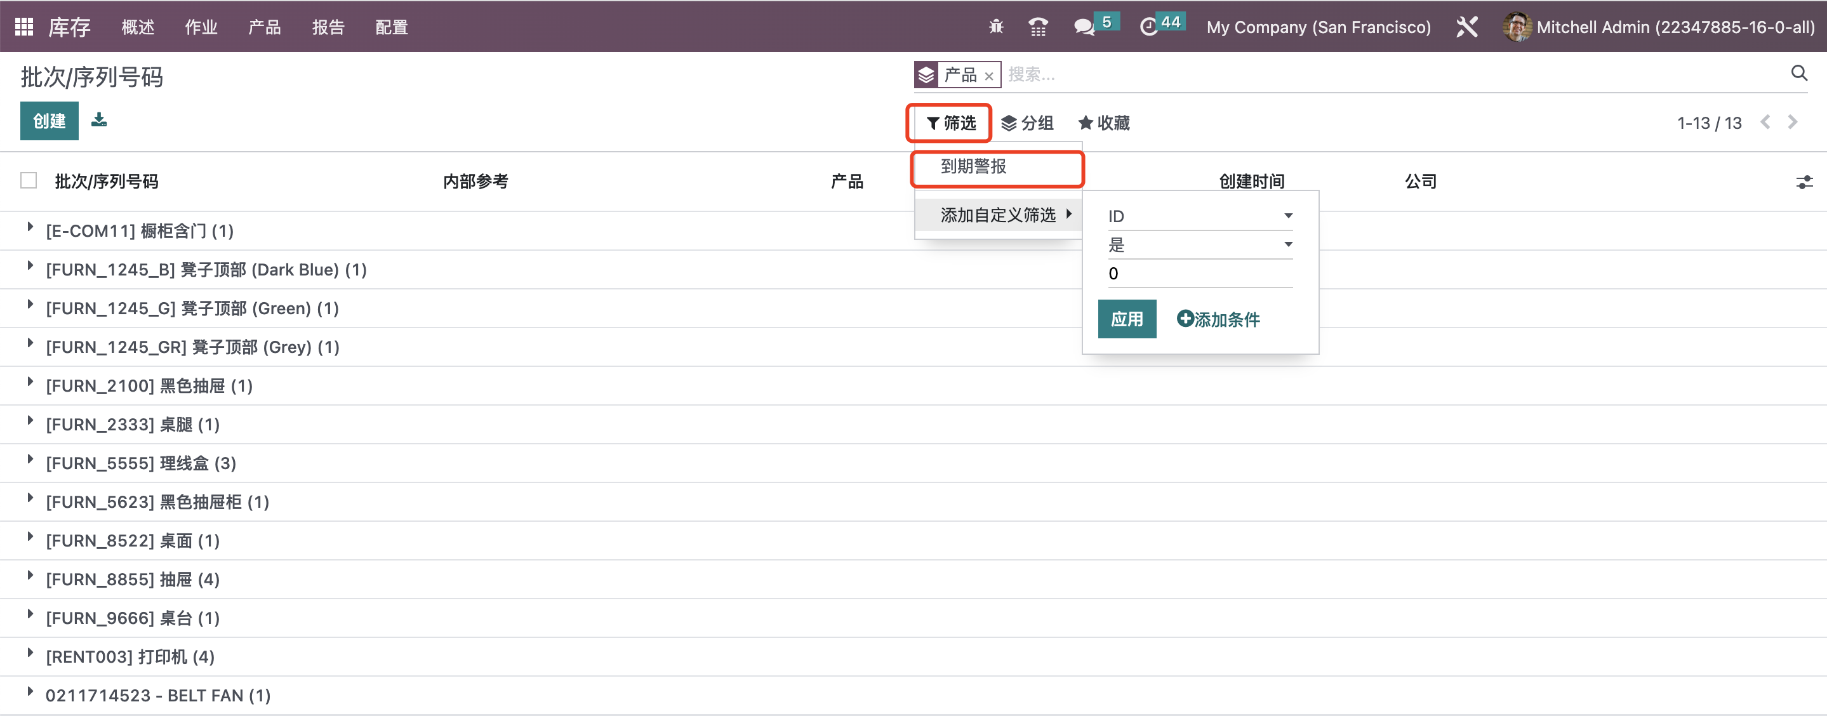Image resolution: width=1827 pixels, height=716 pixels.
Task: Expand [FURN_1245_GR] 凳子顶部 (Grey) group
Action: [30, 344]
